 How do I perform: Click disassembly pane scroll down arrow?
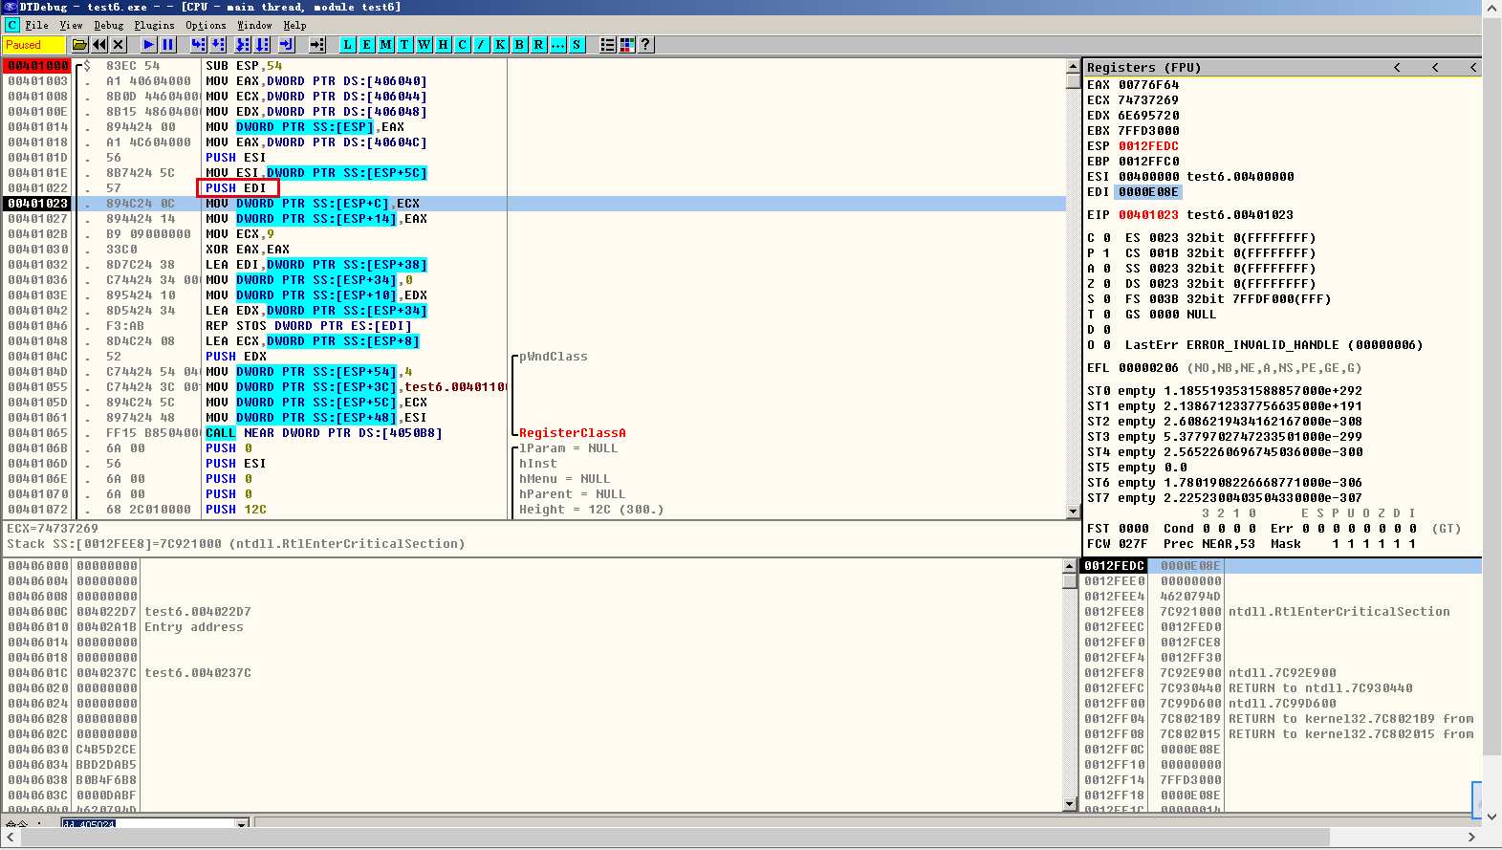pos(1073,512)
